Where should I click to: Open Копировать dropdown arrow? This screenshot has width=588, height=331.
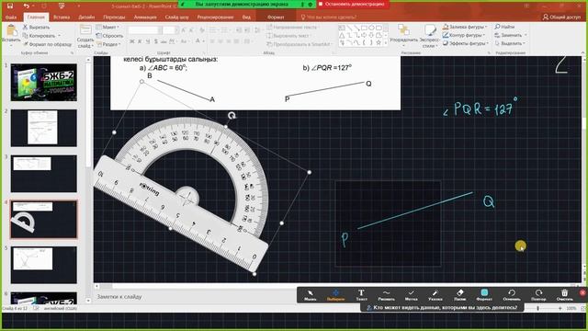(59, 36)
